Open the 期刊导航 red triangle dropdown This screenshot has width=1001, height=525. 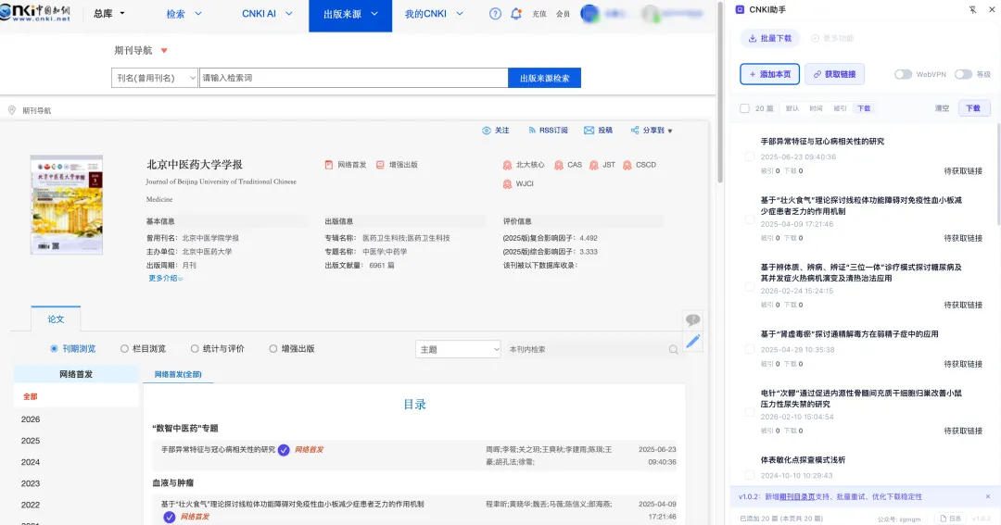[x=164, y=50]
